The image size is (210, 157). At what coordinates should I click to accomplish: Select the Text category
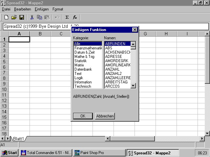click(x=88, y=74)
